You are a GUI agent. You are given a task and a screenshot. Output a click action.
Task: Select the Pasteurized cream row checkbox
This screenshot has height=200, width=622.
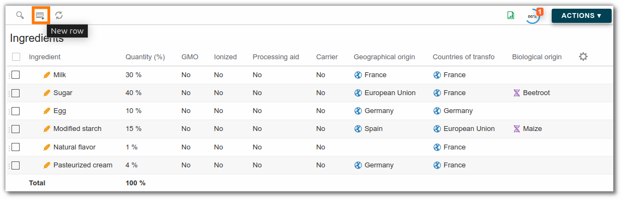tap(15, 165)
